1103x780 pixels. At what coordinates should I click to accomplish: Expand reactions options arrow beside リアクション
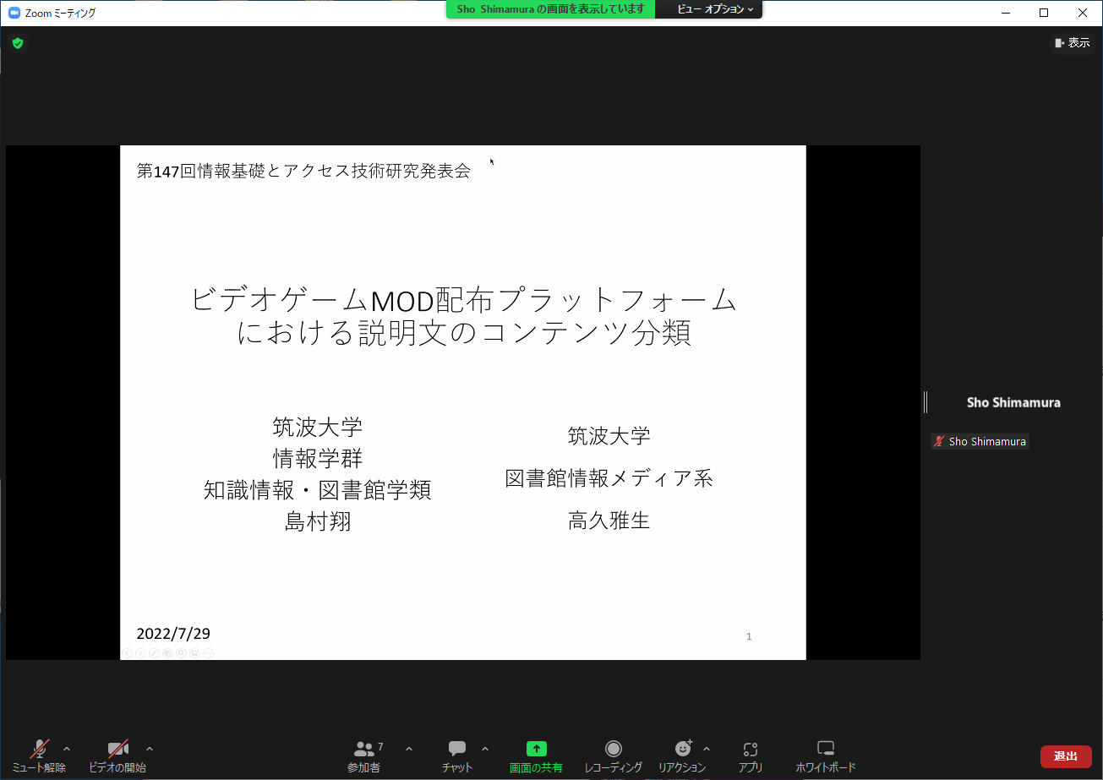707,749
